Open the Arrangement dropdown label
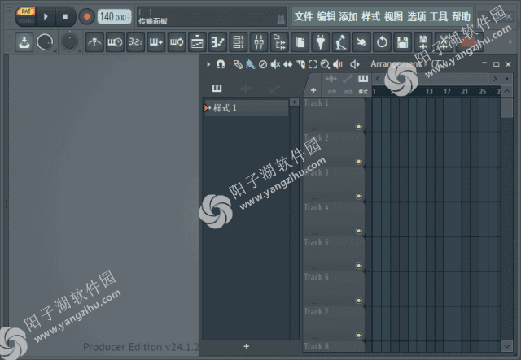Screen dimensions: 521x360 (x=396, y=63)
